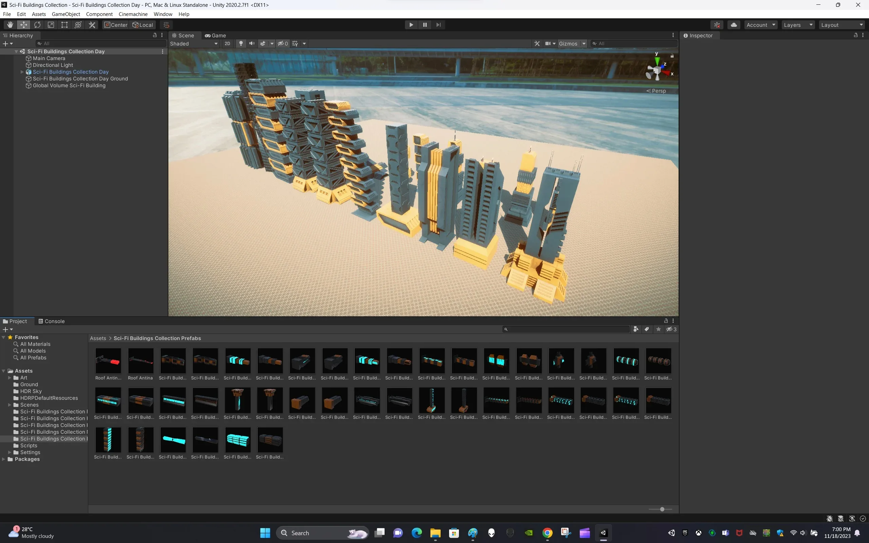The image size is (869, 543).
Task: Select the Rotate tool
Action: coord(37,25)
